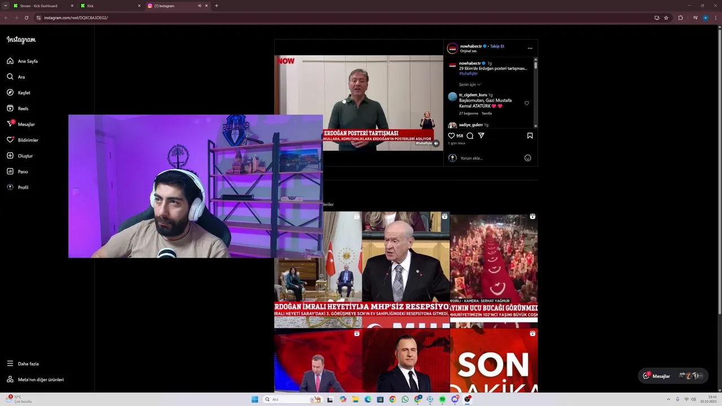The height and width of the screenshot is (406, 722).
Task: View 27 beğenme likes list
Action: (x=468, y=113)
